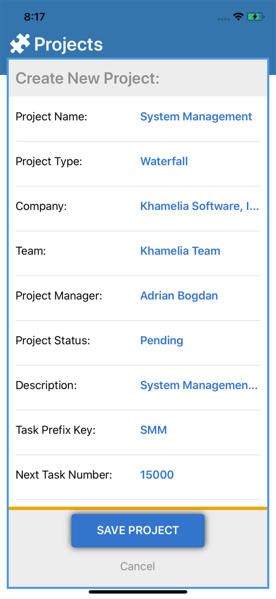This screenshot has width=276, height=599.
Task: Select the Khamelia Software company field
Action: [x=200, y=206]
